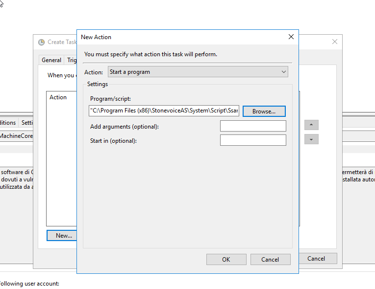This screenshot has width=375, height=289.
Task: Select the background Settings tab
Action: (26, 123)
